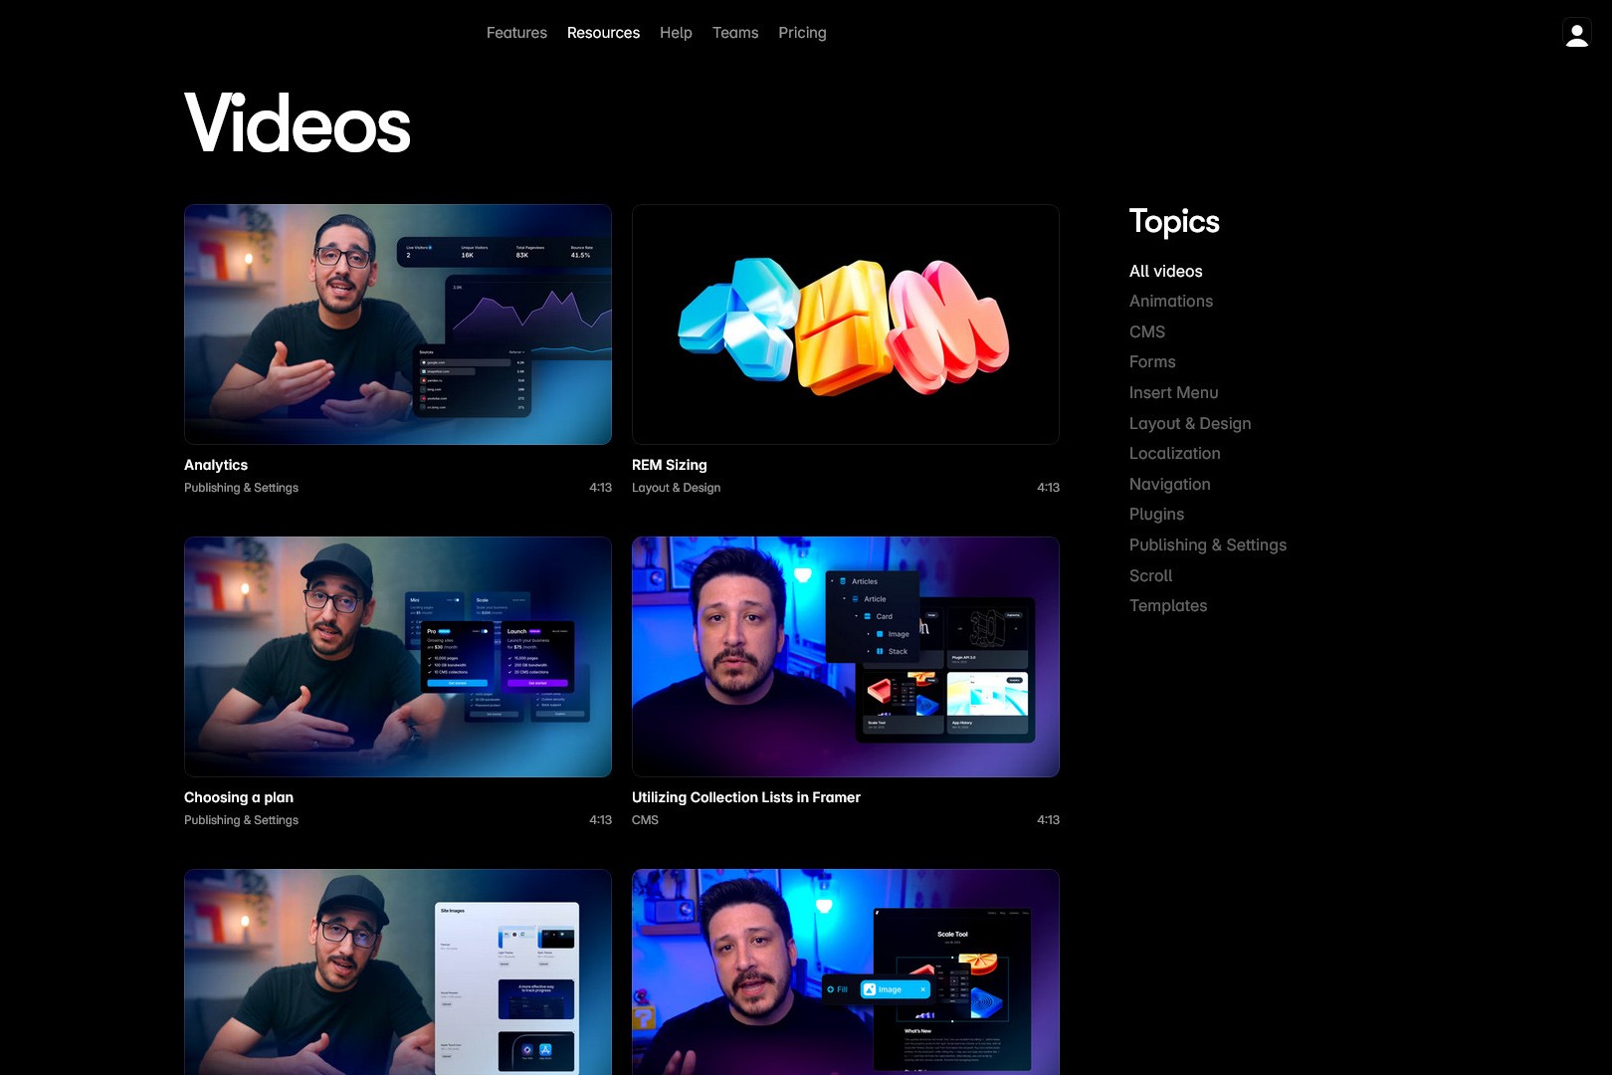Screen dimensions: 1612x1075
Task: Filter videos by Animations topic
Action: [x=1171, y=301]
